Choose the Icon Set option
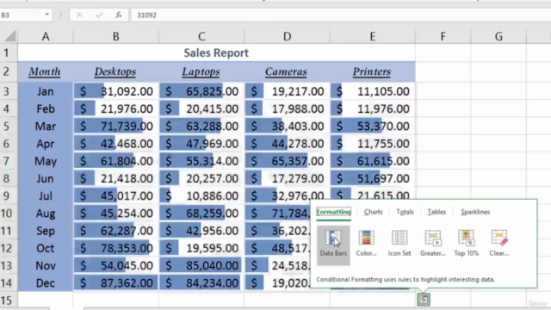The image size is (551, 310). pyautogui.click(x=399, y=243)
